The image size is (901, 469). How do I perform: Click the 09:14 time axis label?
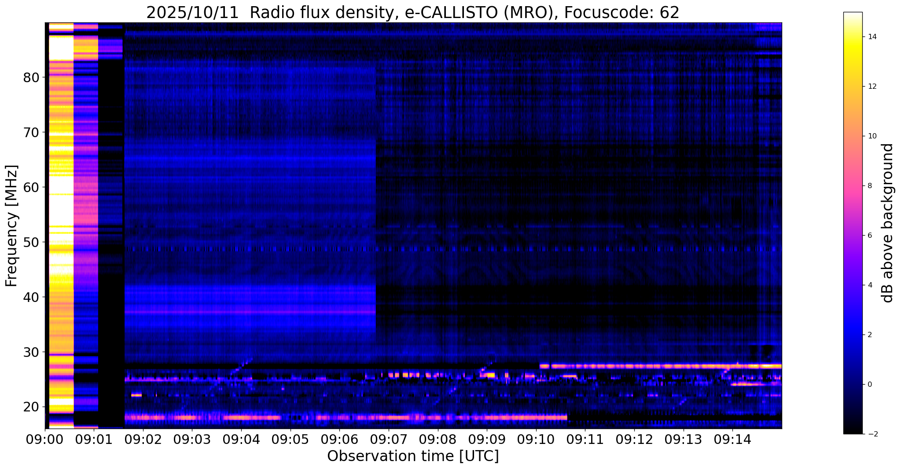[732, 440]
